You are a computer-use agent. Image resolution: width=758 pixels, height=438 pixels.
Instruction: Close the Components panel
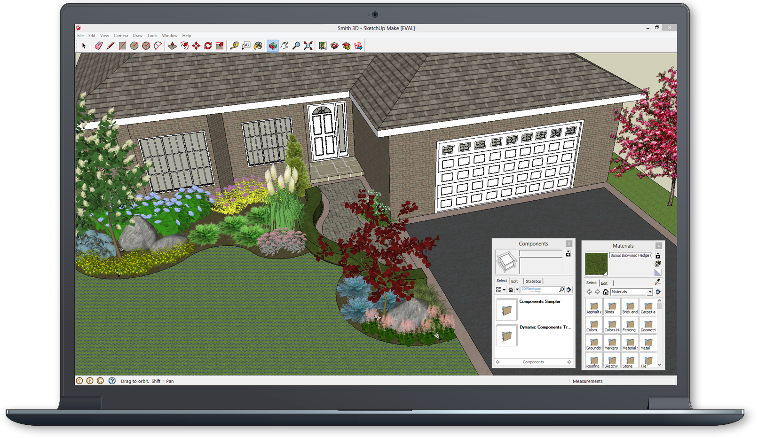[x=569, y=243]
